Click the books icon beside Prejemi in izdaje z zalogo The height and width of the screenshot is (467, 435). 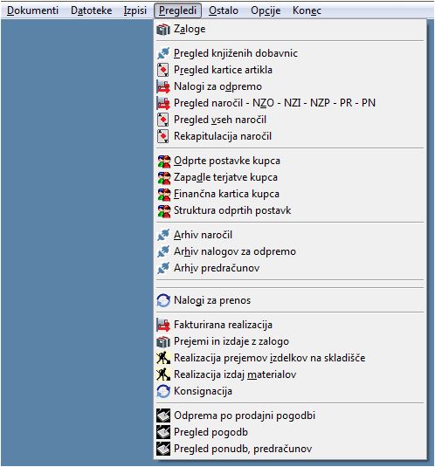(163, 341)
